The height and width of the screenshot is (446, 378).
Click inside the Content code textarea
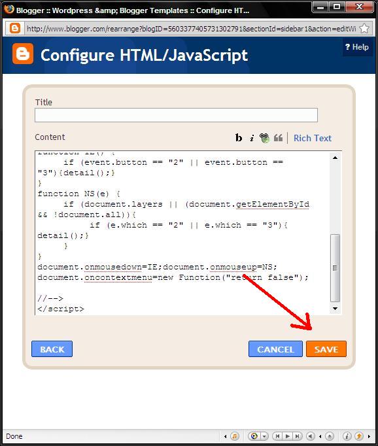click(x=182, y=233)
